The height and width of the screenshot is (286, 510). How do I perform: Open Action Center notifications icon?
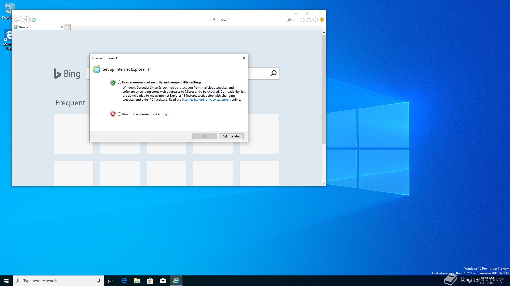click(501, 281)
